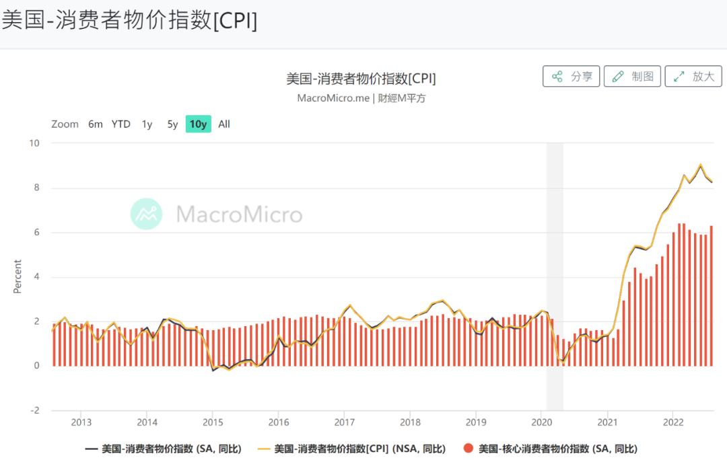
Task: Click the chart title 美国-消费者物价指数[CPI]
Action: pyautogui.click(x=361, y=79)
